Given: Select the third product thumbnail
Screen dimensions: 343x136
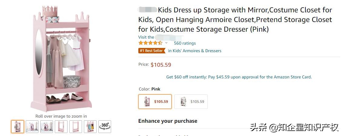Looking at the screenshot, I should 47,127.
